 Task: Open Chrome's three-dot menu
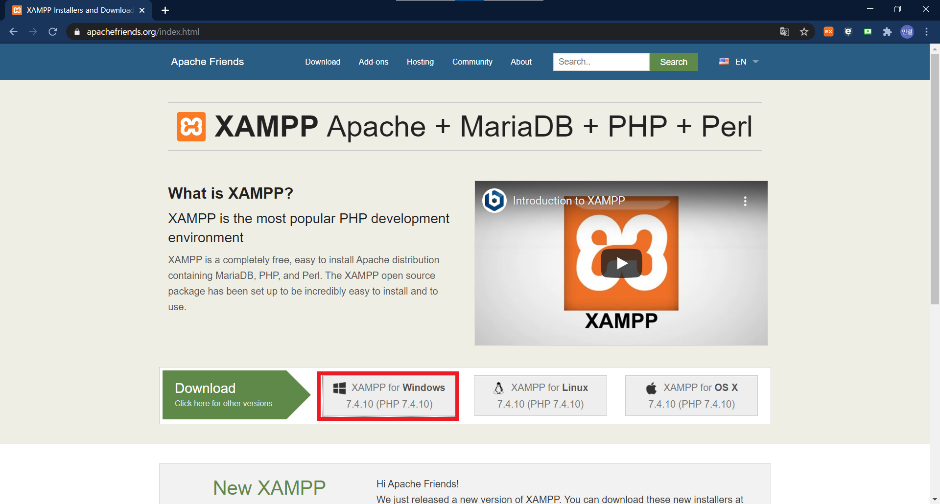pos(926,32)
